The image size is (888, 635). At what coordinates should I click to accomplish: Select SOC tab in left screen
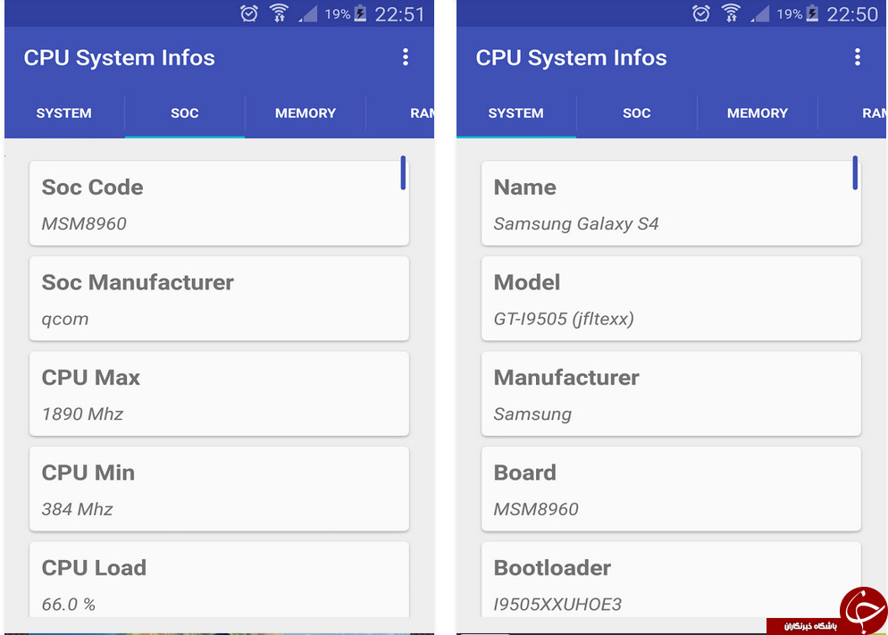point(185,113)
